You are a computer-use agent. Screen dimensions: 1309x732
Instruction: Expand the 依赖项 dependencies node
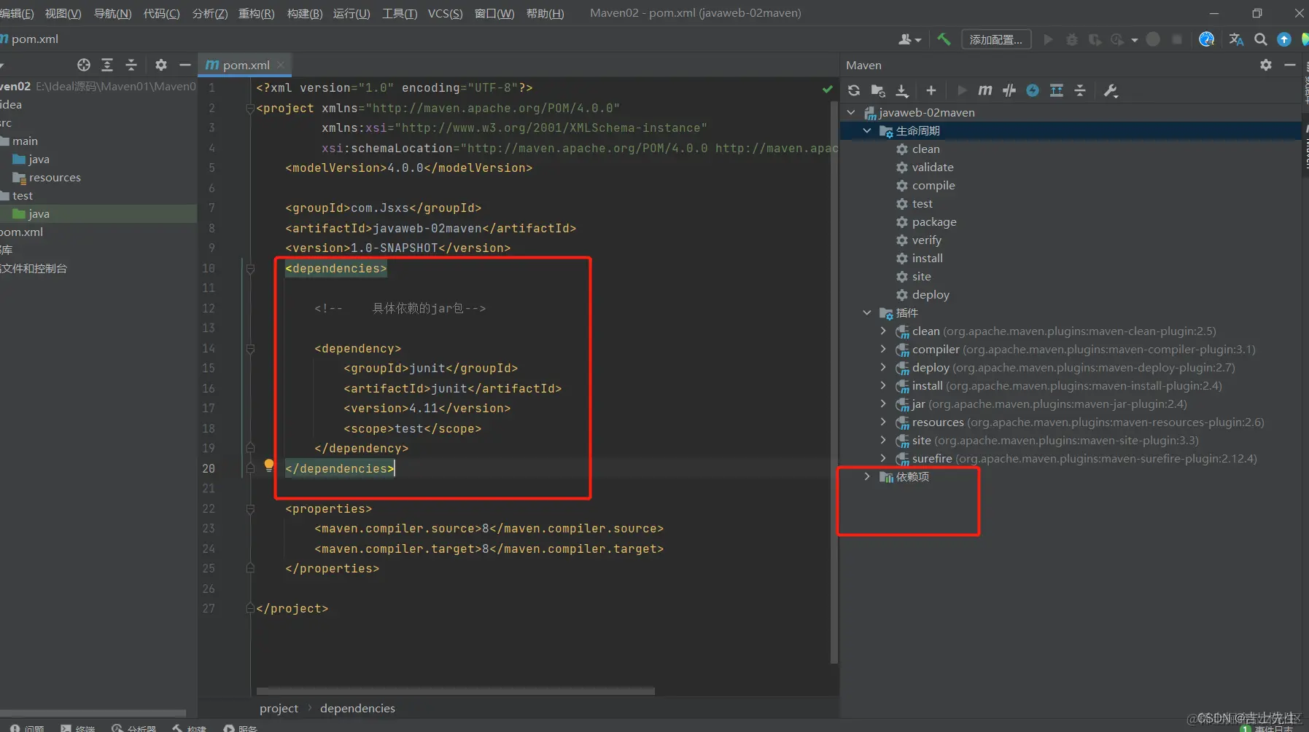click(867, 476)
